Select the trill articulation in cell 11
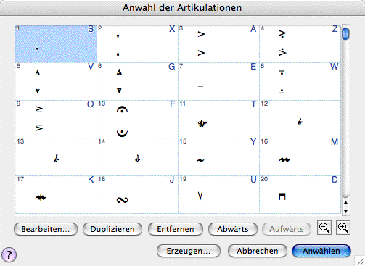The image size is (365, 266). point(218,119)
